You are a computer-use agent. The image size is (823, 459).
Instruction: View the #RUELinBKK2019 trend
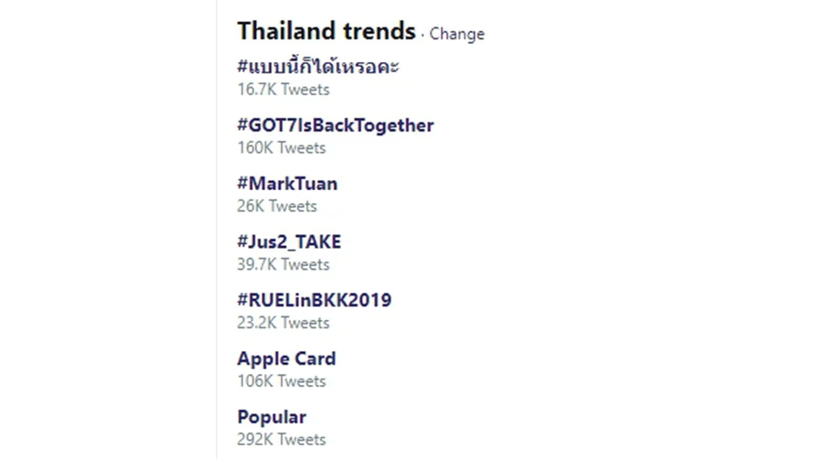point(315,300)
